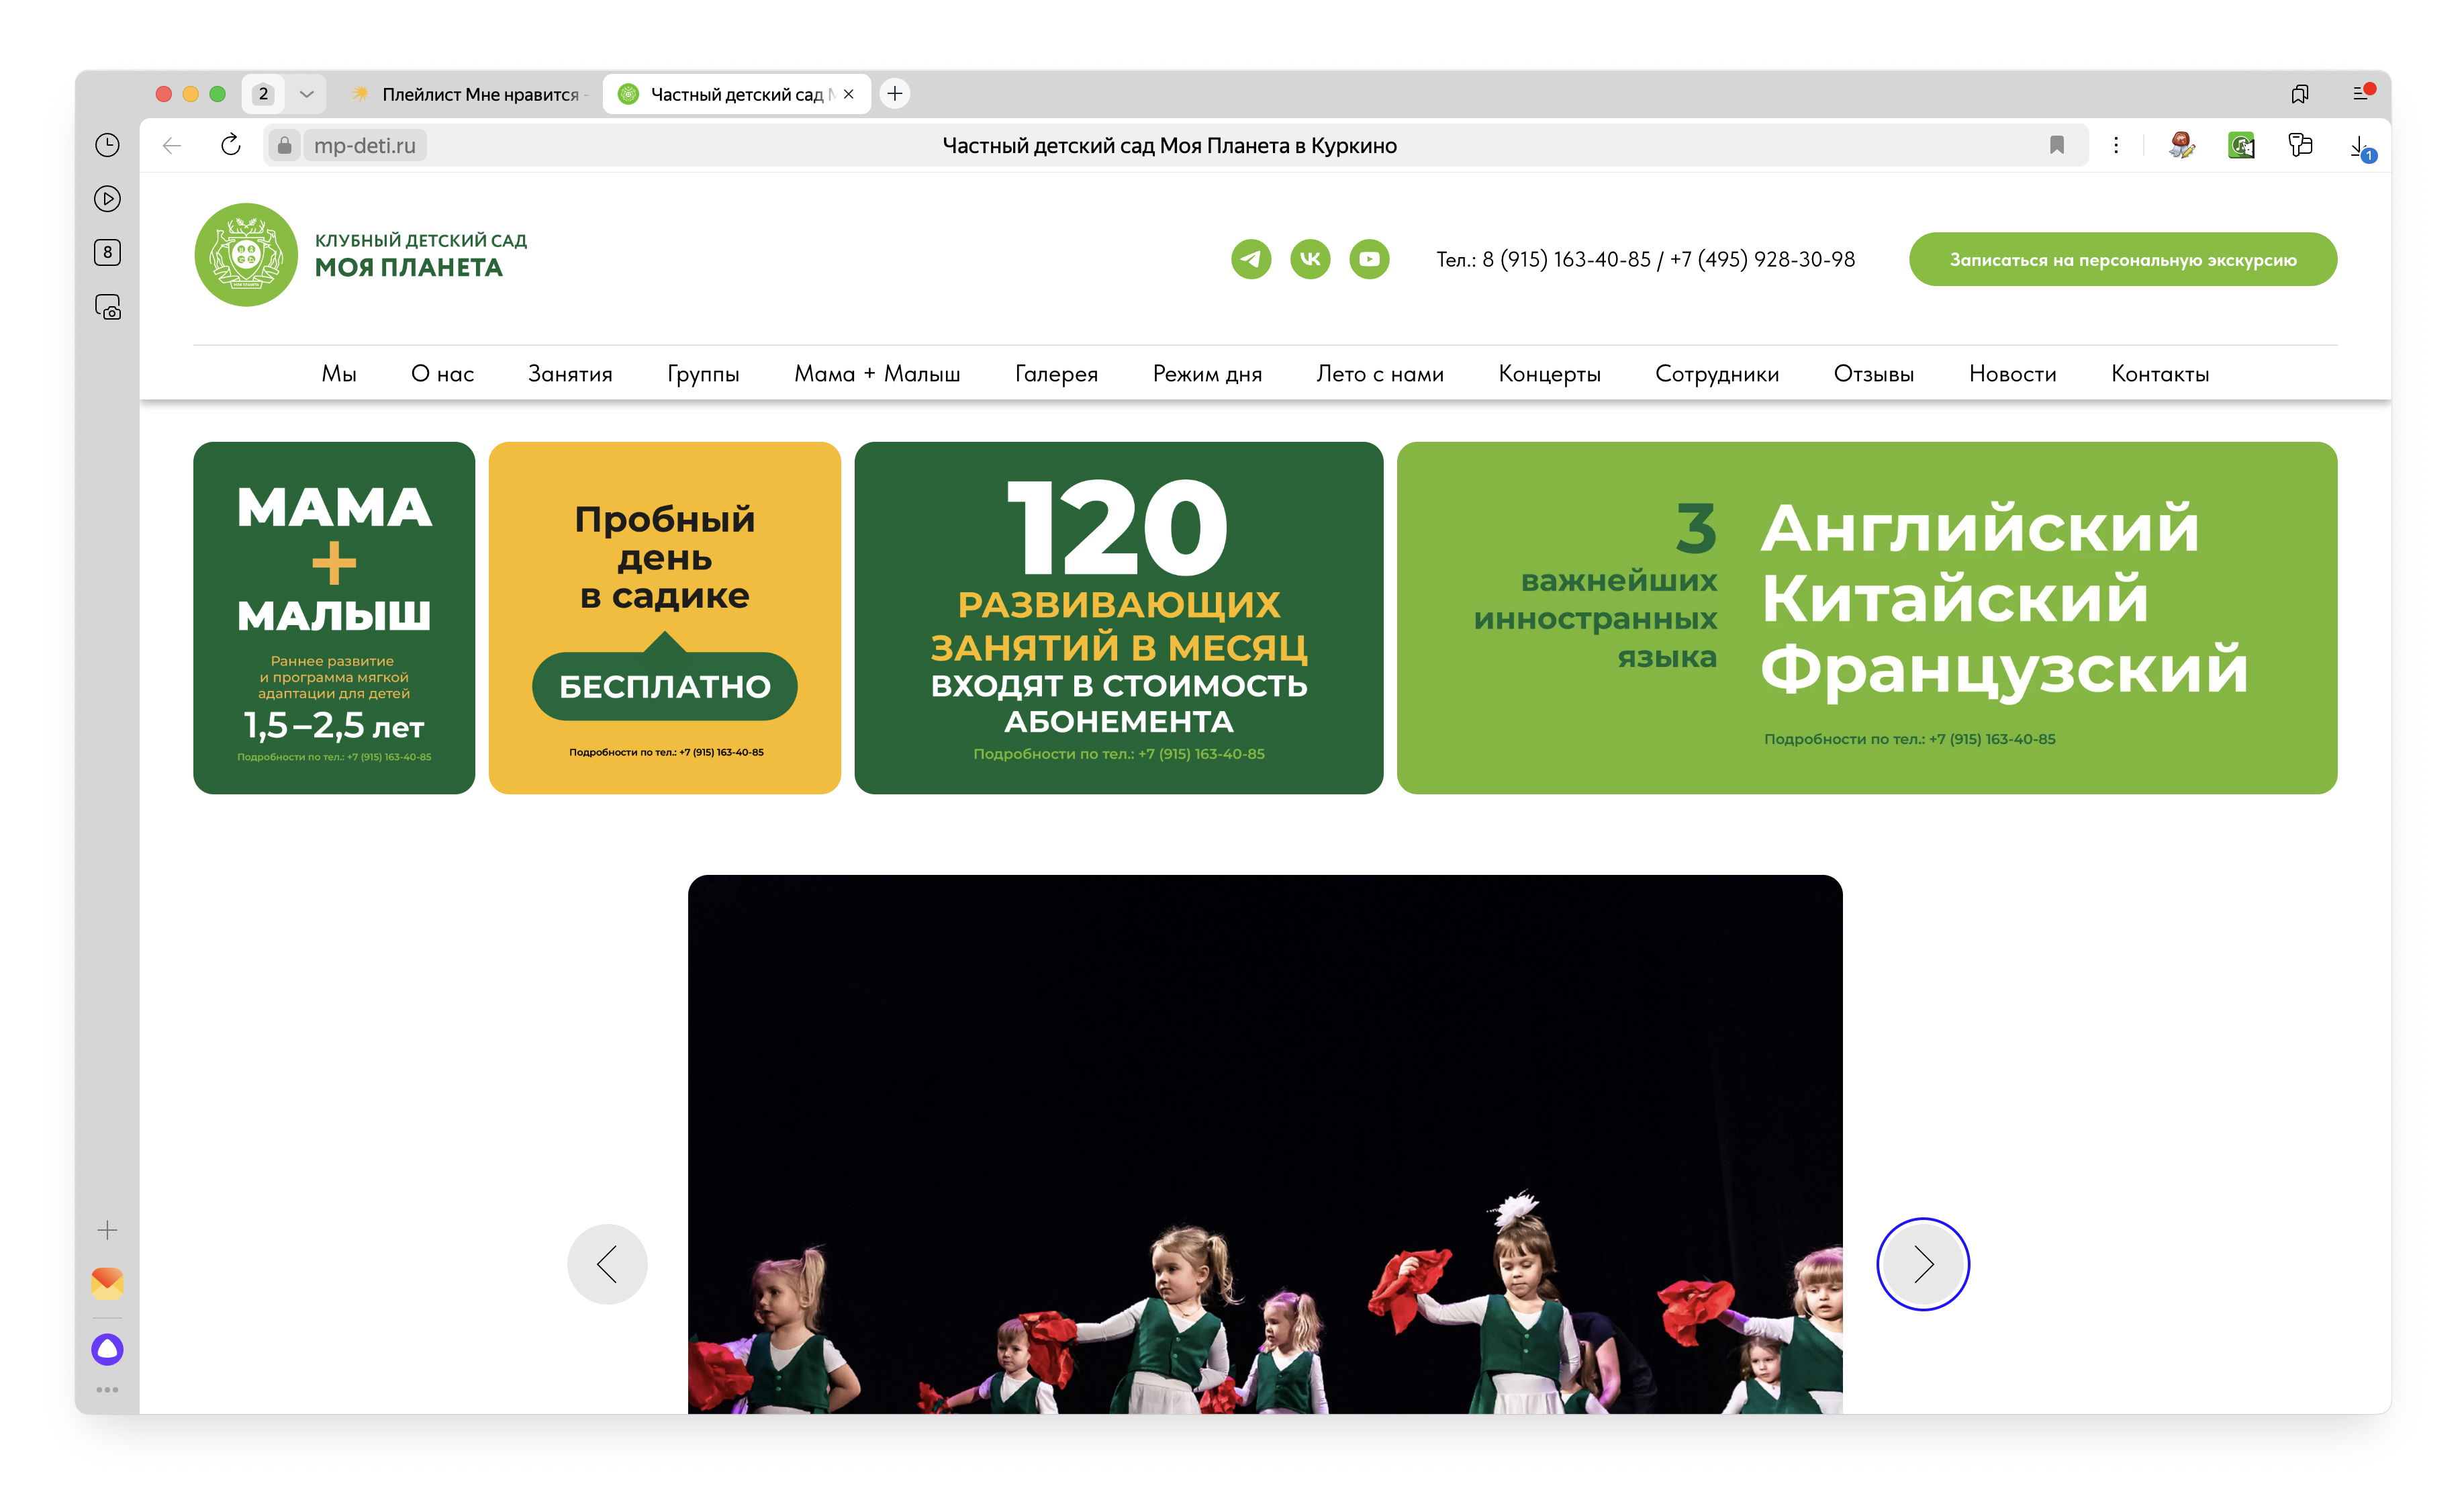The image size is (2464, 1500).
Task: Open the 120 развивающих занятий banner
Action: 1118,618
